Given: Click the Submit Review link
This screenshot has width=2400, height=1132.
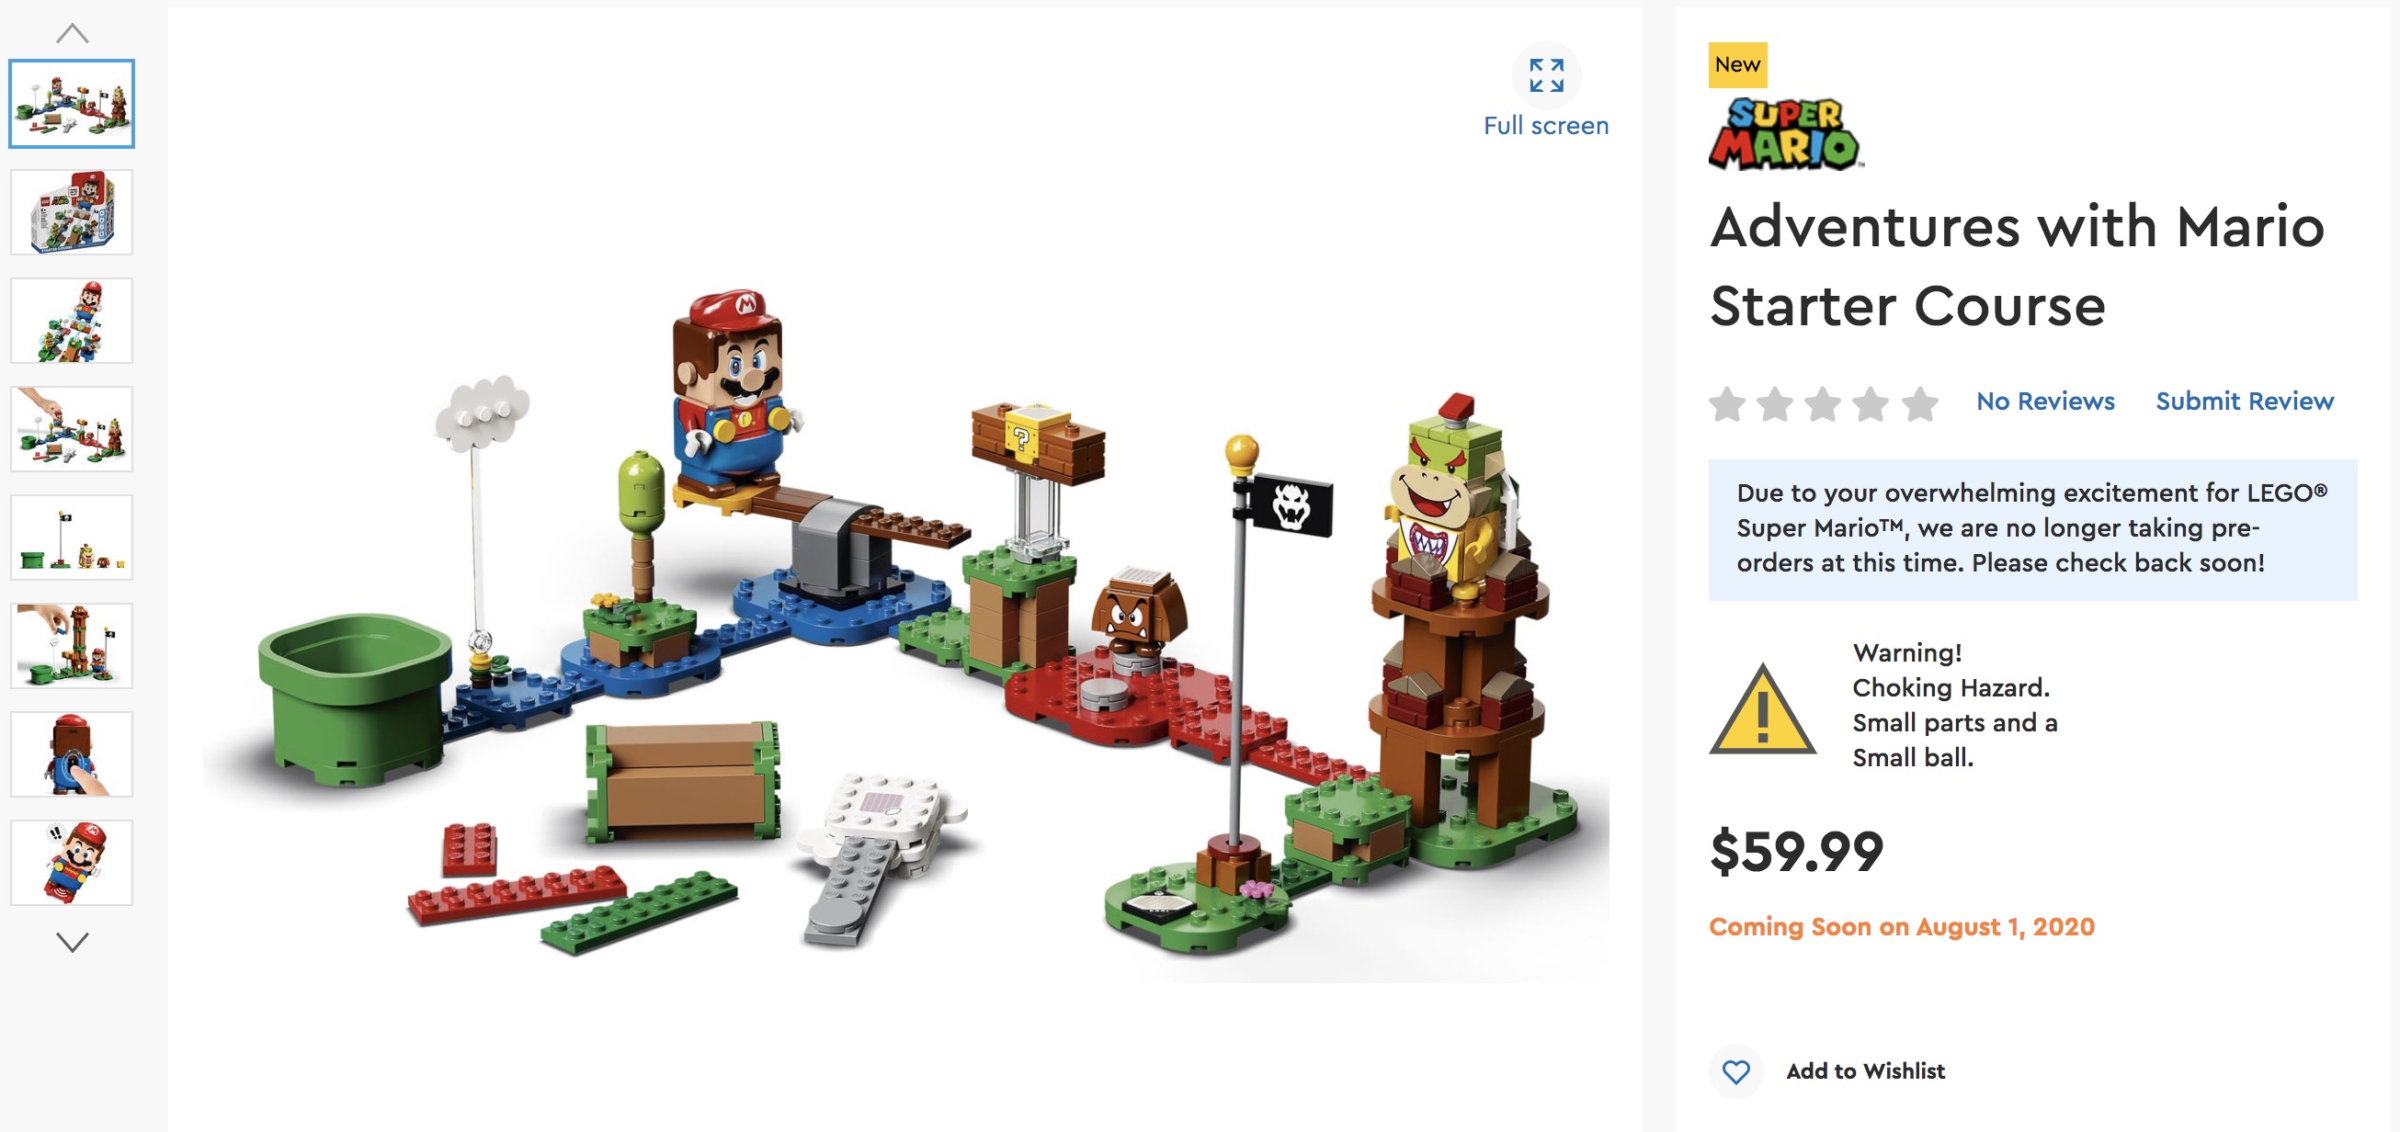Looking at the screenshot, I should pos(2244,401).
